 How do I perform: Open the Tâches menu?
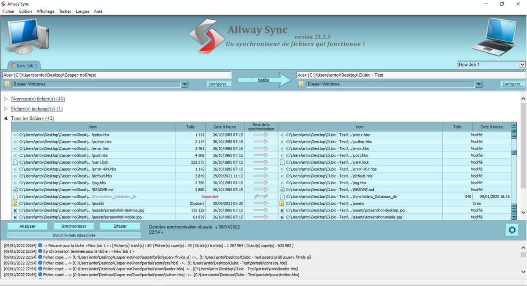65,11
